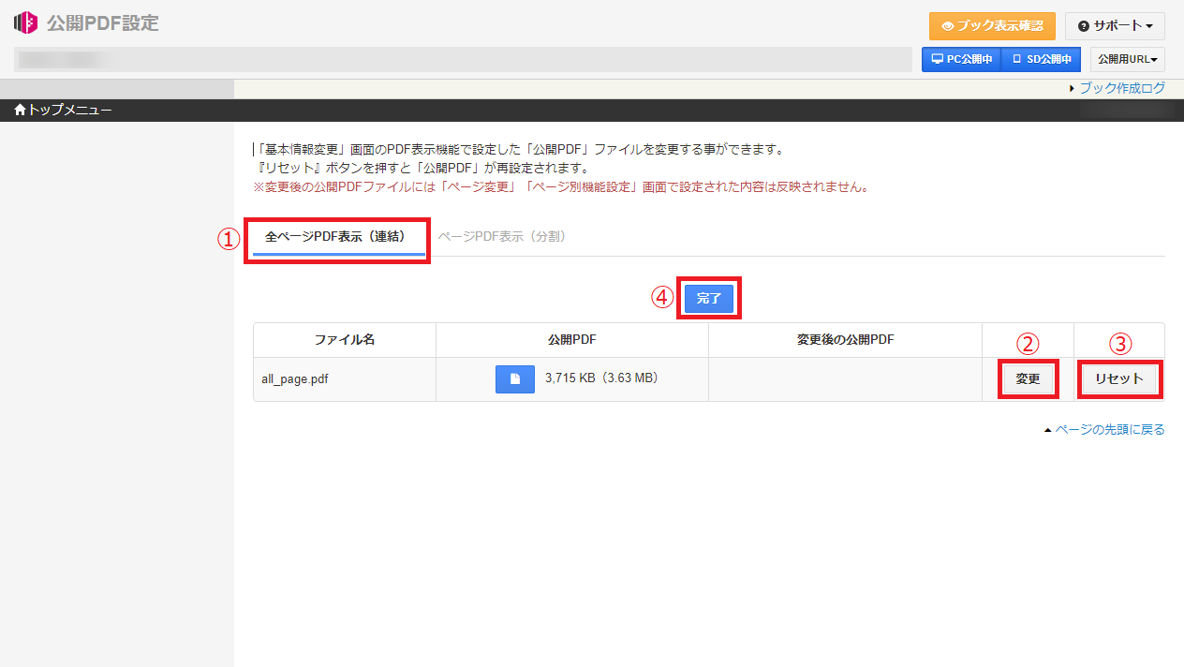Go to トップメニュー via the home icon
Image resolution: width=1184 pixels, height=667 pixels.
coord(63,111)
